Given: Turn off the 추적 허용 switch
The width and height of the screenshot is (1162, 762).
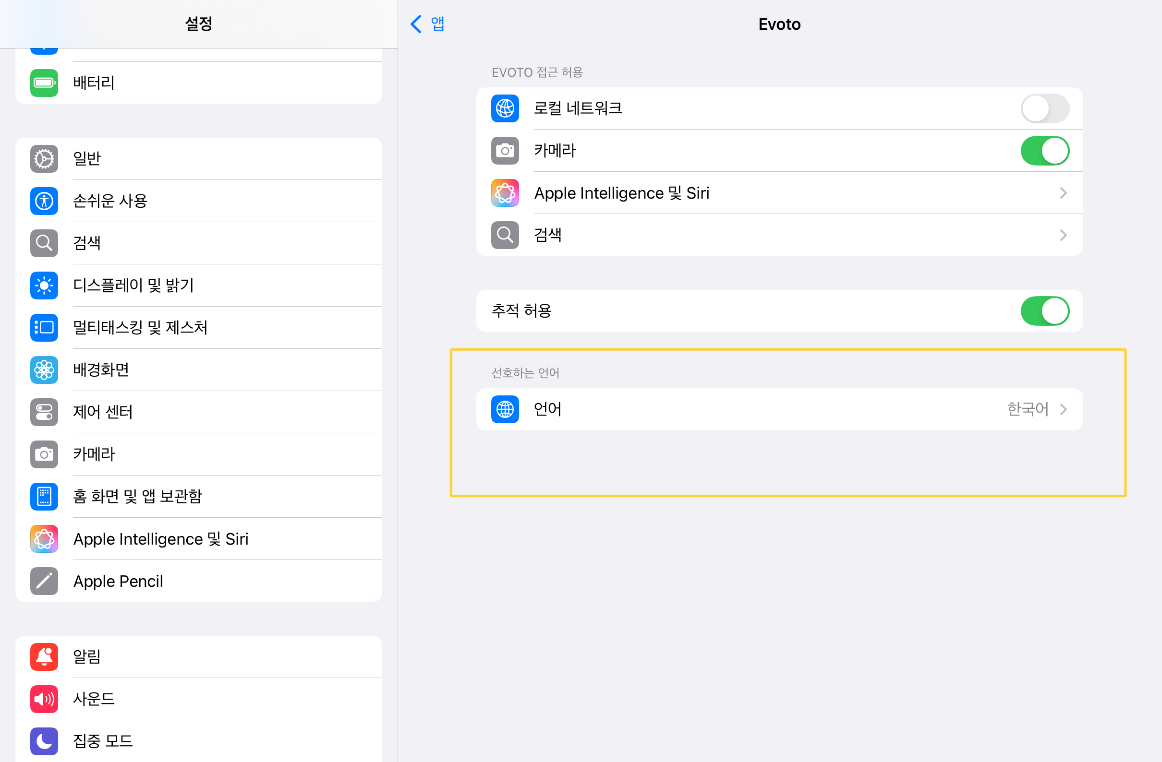Looking at the screenshot, I should coord(1045,311).
